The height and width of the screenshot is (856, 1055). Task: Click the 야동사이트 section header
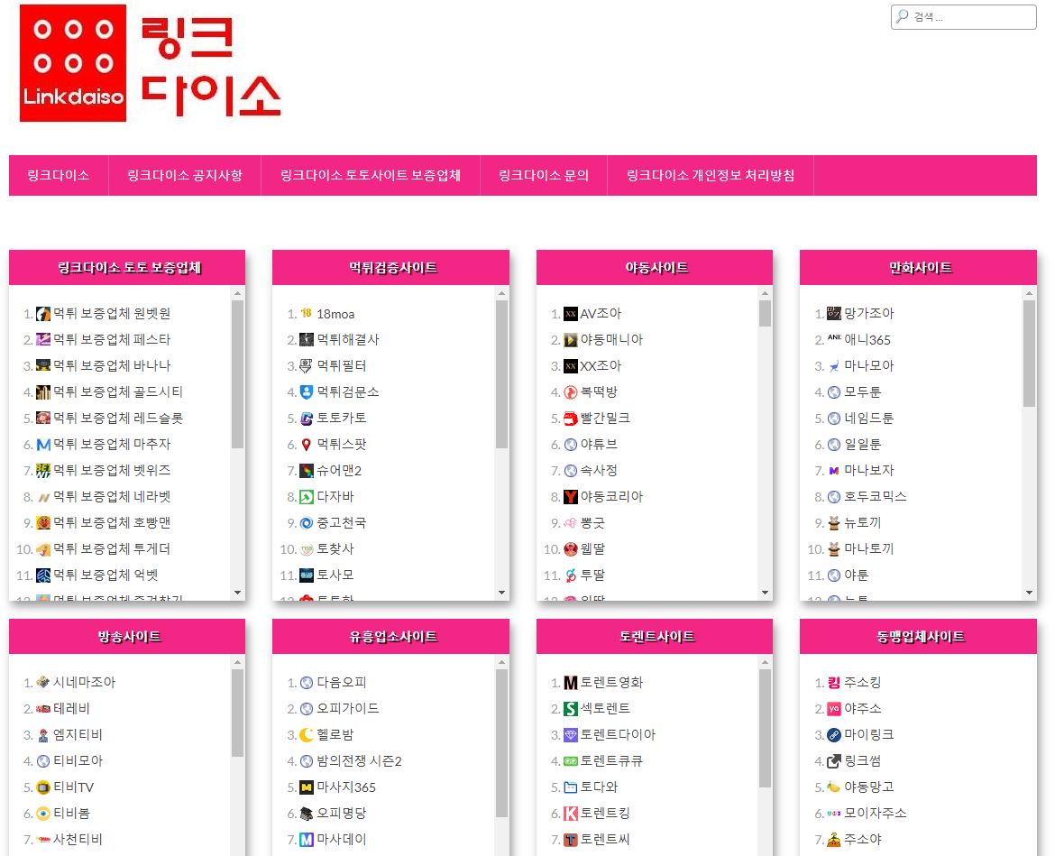[x=655, y=268]
